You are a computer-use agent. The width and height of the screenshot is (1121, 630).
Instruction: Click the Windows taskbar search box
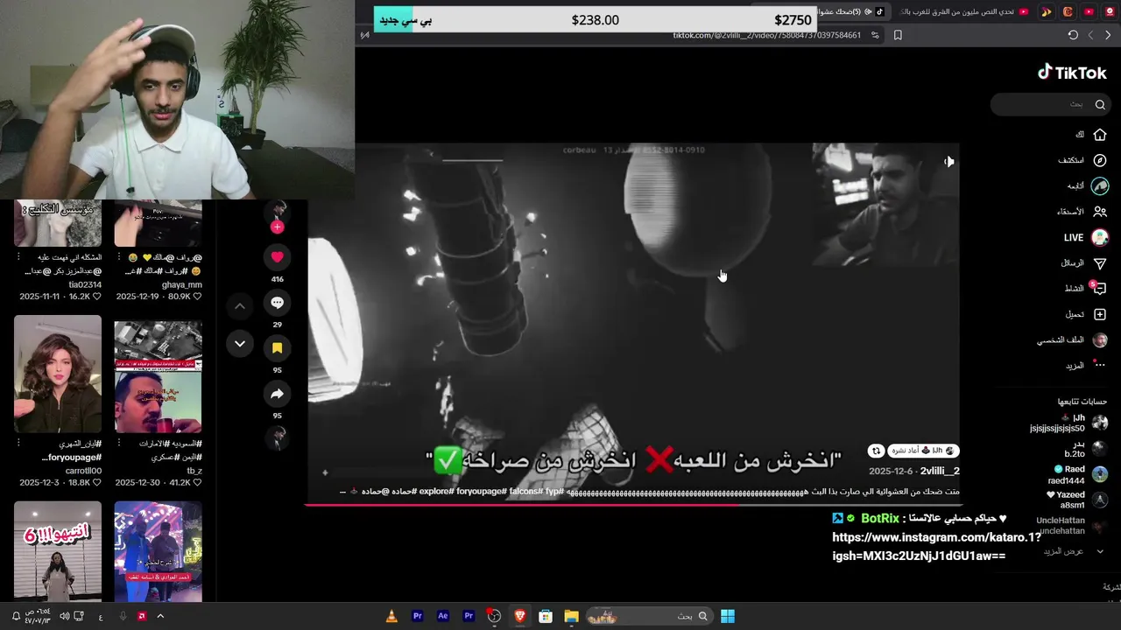648,616
